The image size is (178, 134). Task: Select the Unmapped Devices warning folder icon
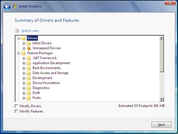29,48
